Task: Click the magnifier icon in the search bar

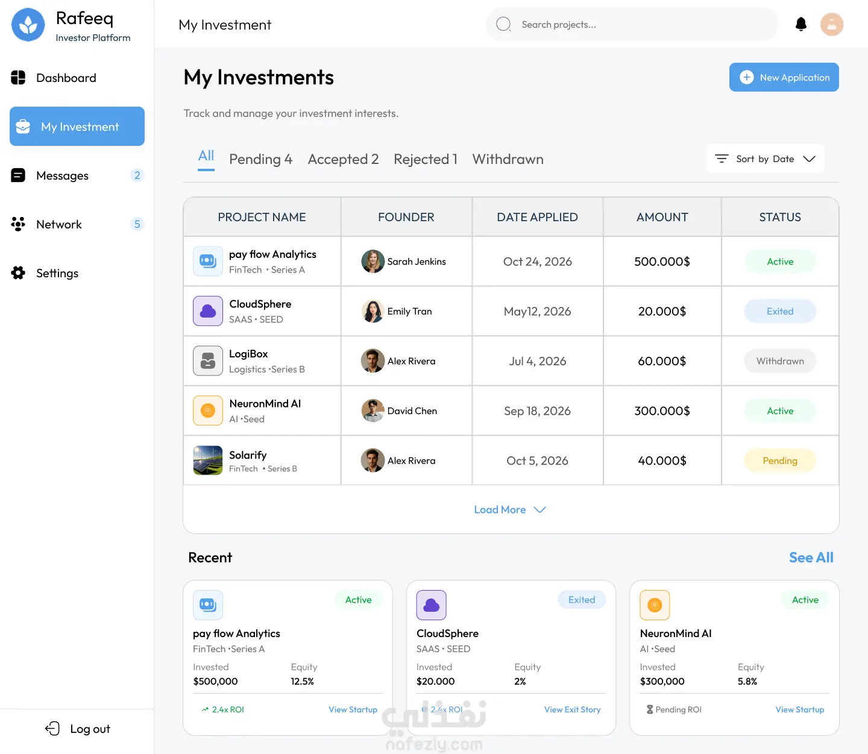Action: (x=503, y=24)
